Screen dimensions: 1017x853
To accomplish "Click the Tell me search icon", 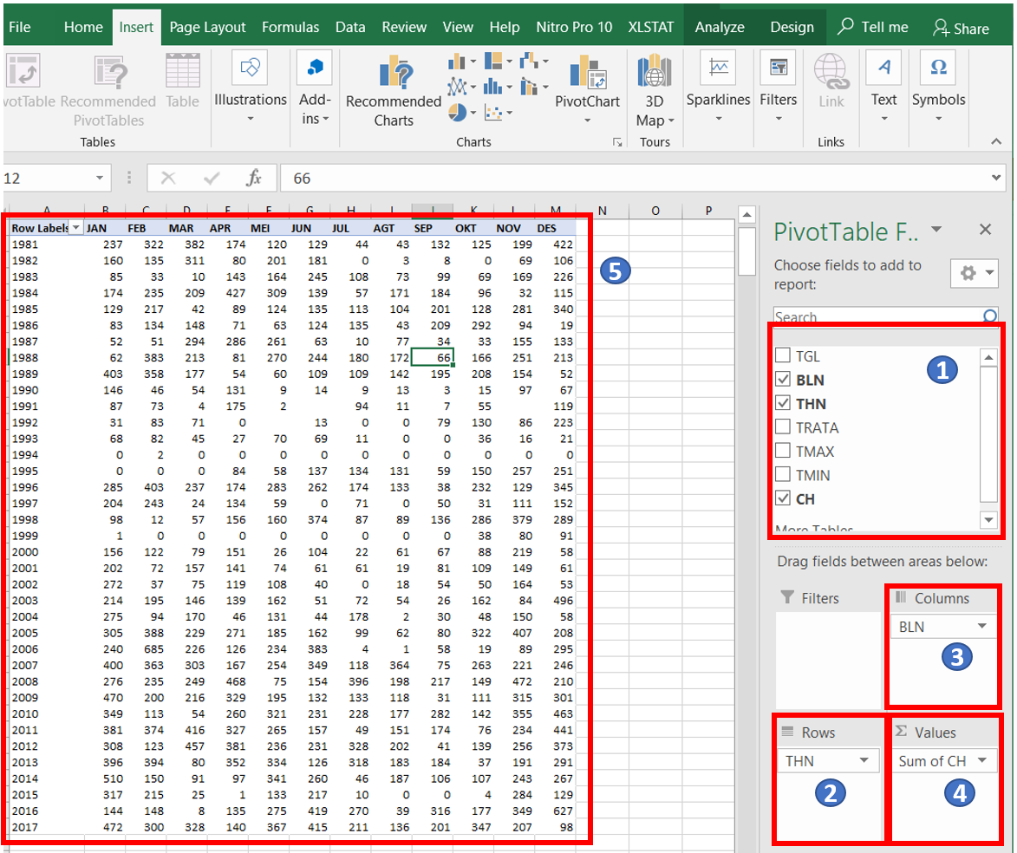I will click(846, 27).
